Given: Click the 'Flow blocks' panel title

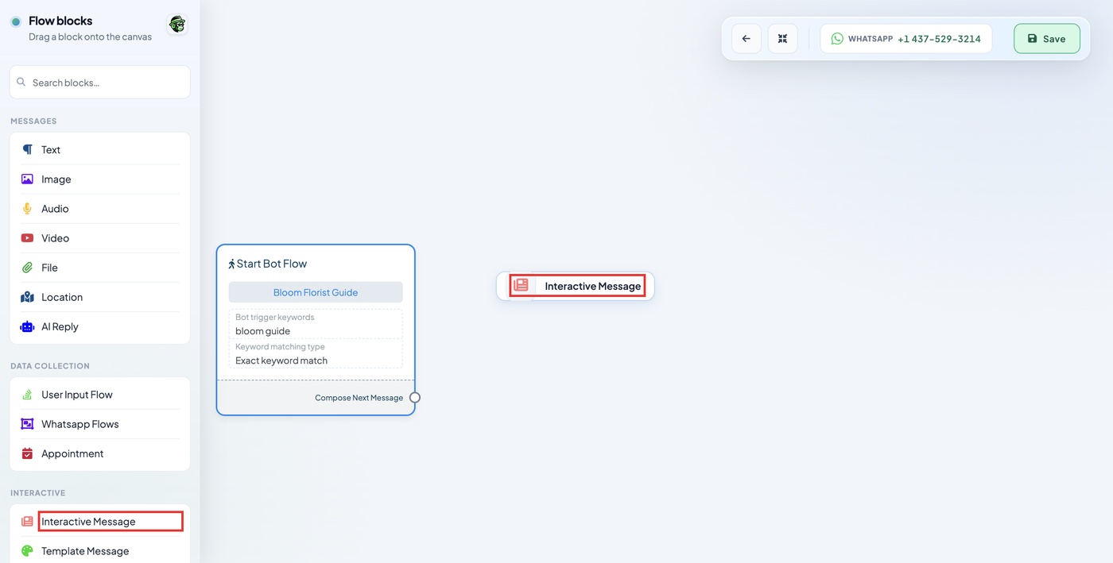Looking at the screenshot, I should pos(60,21).
